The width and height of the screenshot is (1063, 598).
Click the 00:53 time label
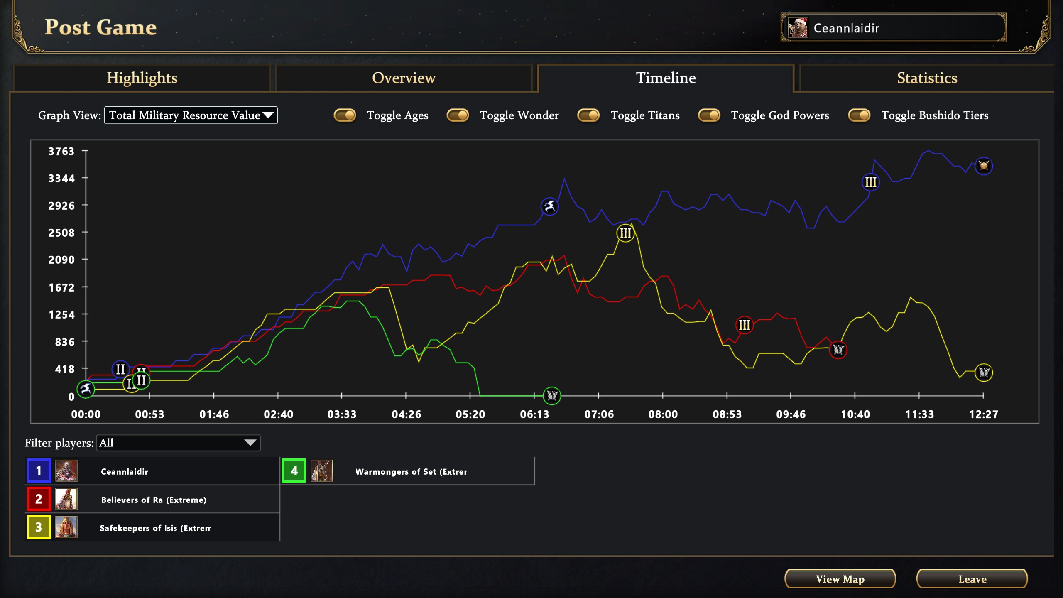(x=150, y=414)
